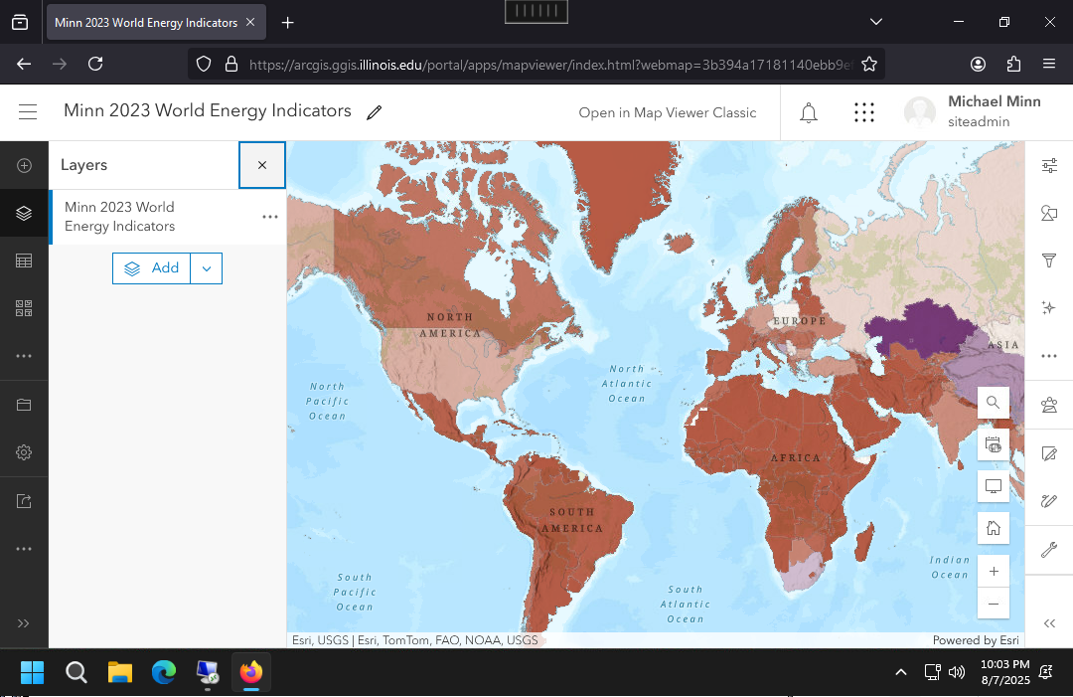Click Open in Map Viewer Classic link
This screenshot has height=697, width=1073.
(668, 112)
